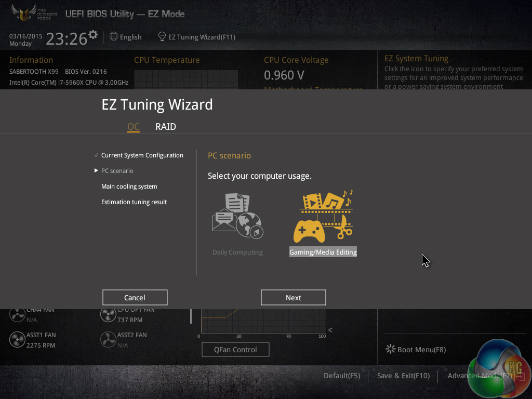Select the Daily Computing usage icon
The image size is (532, 399).
(x=237, y=216)
